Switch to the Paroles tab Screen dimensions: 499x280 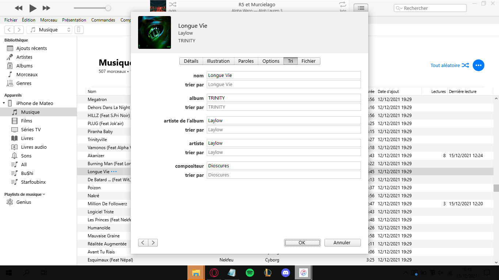point(246,61)
